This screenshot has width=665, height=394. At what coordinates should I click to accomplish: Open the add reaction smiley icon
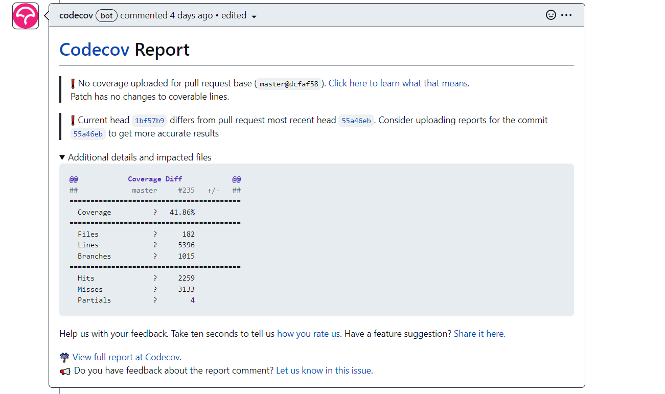[x=551, y=15]
